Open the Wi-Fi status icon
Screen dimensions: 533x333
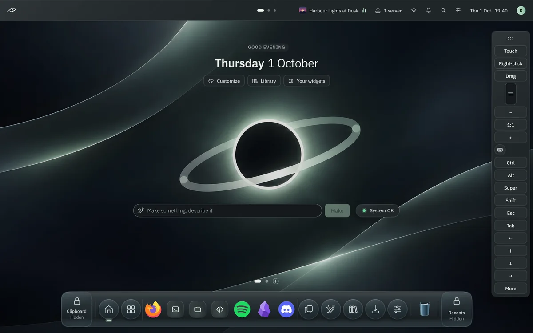pyautogui.click(x=414, y=10)
